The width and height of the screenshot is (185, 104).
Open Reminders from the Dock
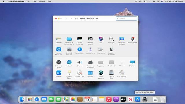pos(95,99)
